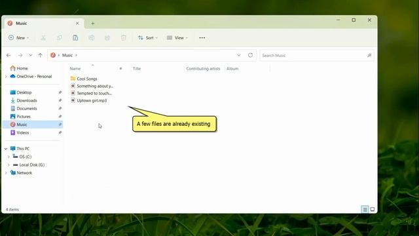Select the Uptown girl.mp3 file
The width and height of the screenshot is (419, 236).
point(92,100)
